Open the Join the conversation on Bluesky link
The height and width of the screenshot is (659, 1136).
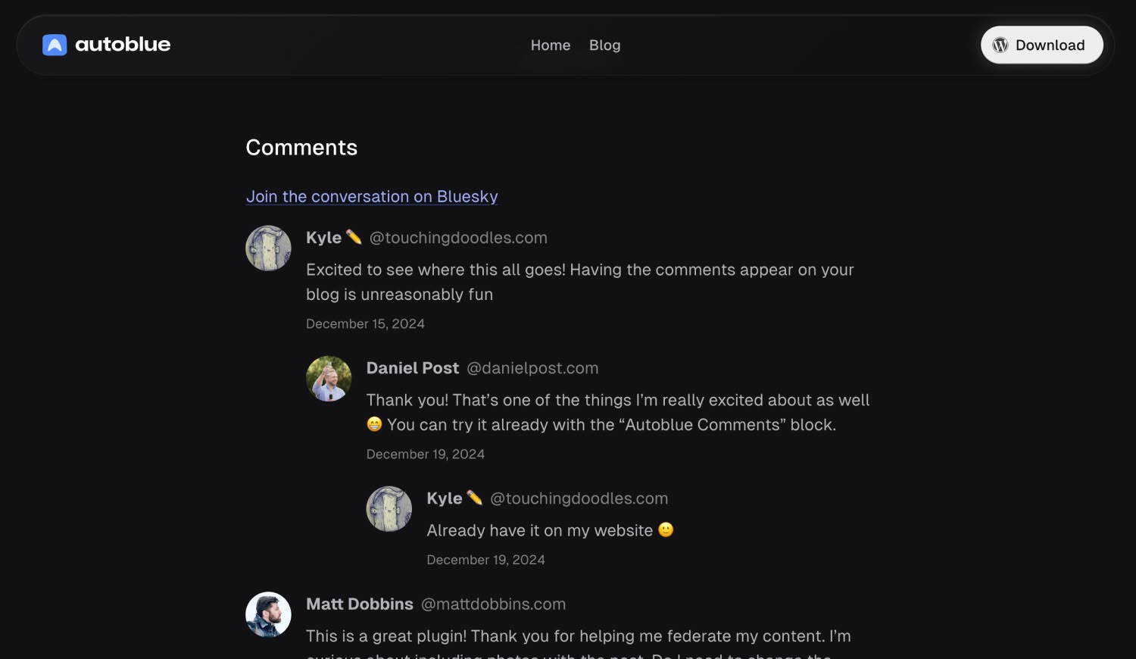[x=371, y=196]
